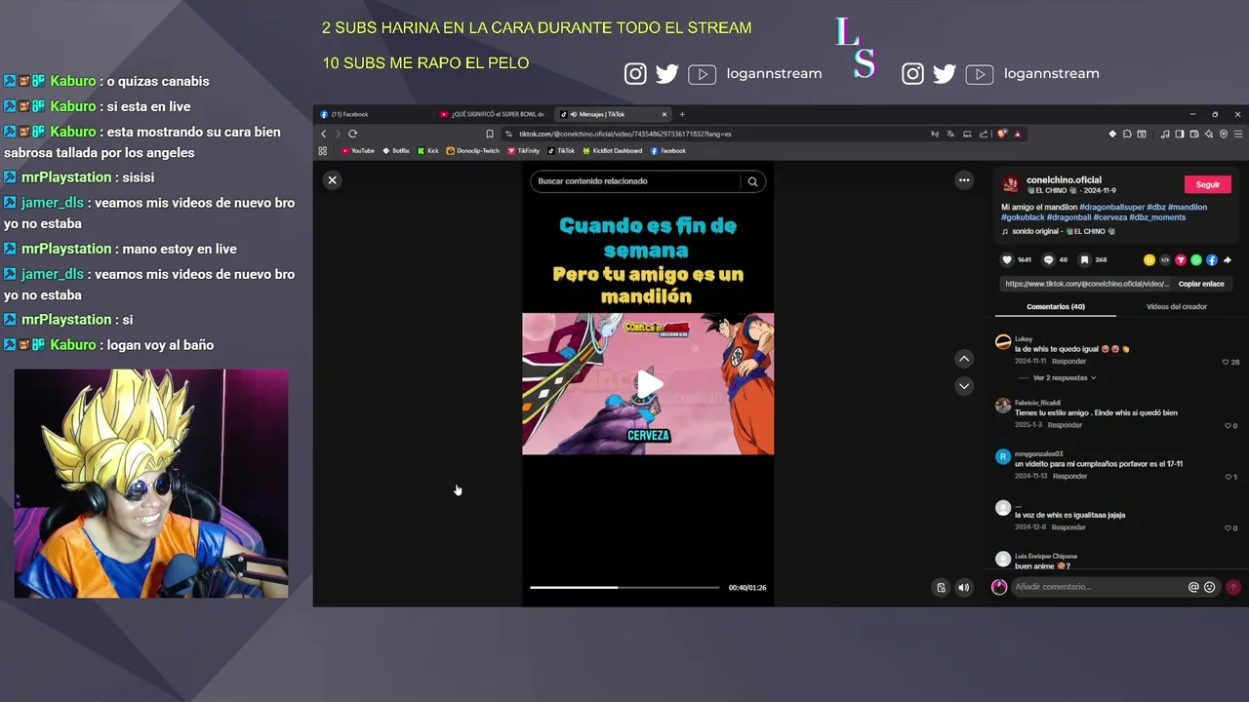Open the Donoclip-Twitch bookmark
This screenshot has width=1249, height=702.
[x=472, y=151]
